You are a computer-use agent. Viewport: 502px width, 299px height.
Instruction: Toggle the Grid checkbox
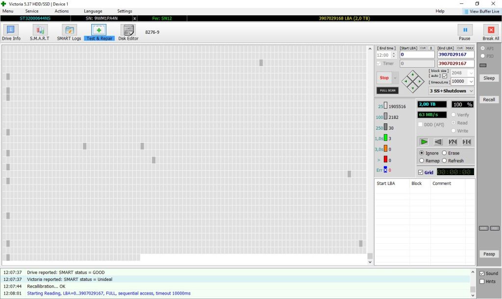(x=421, y=172)
